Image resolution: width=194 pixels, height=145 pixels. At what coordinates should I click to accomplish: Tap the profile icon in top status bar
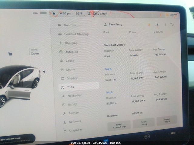(x=89, y=14)
